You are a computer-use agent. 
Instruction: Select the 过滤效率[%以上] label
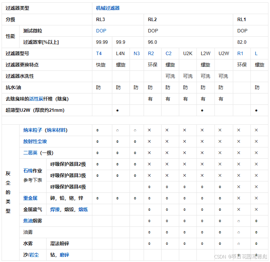click(41, 42)
